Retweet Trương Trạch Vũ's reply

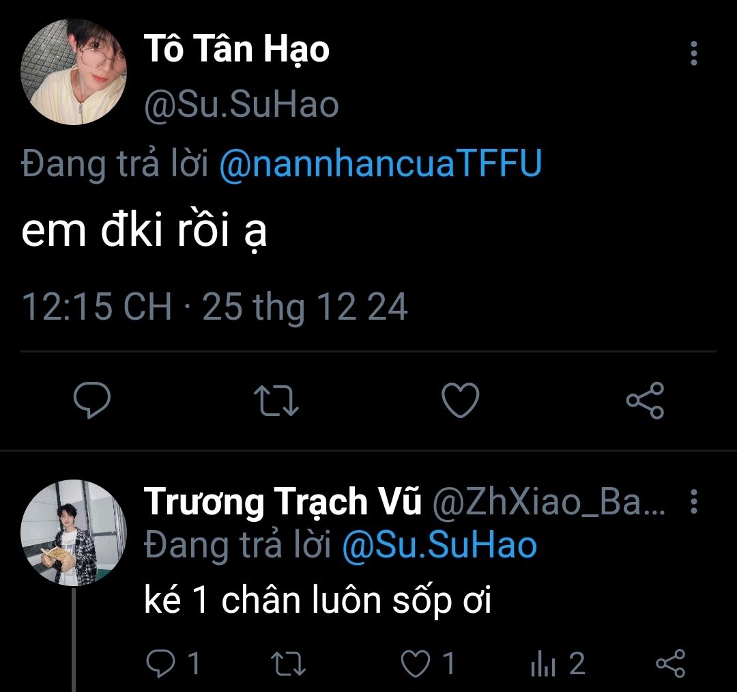click(287, 663)
